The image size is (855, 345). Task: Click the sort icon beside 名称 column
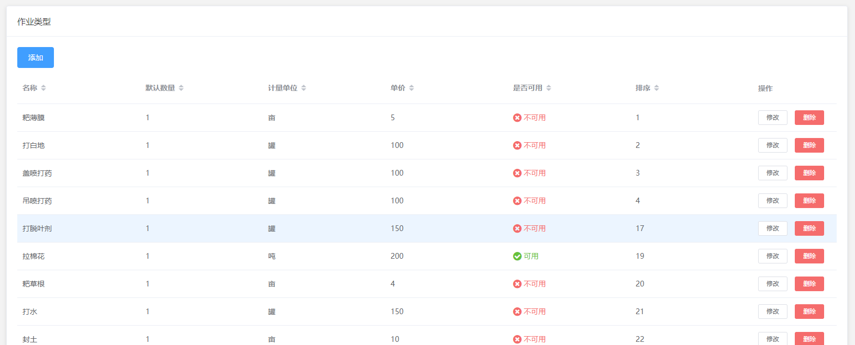43,88
